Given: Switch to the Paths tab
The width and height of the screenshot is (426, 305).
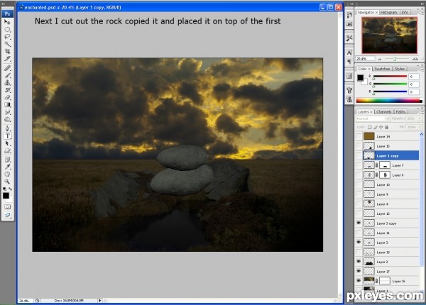Looking at the screenshot, I should pyautogui.click(x=400, y=112).
